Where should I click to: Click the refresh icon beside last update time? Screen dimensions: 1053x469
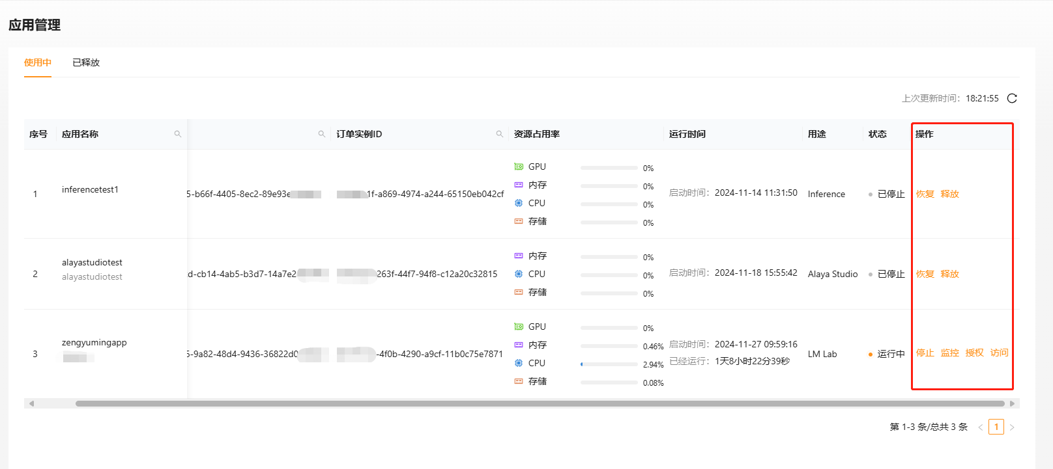[x=1012, y=98]
